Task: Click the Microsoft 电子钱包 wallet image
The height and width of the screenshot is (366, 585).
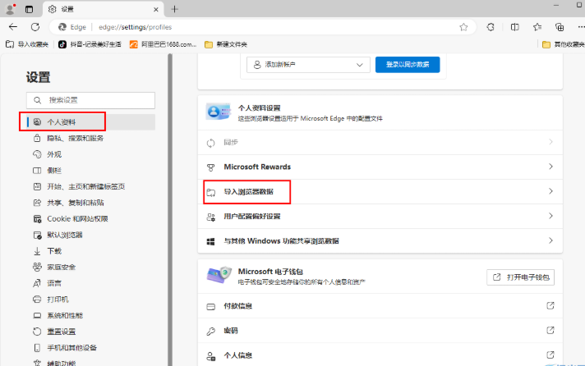Action: tap(219, 275)
